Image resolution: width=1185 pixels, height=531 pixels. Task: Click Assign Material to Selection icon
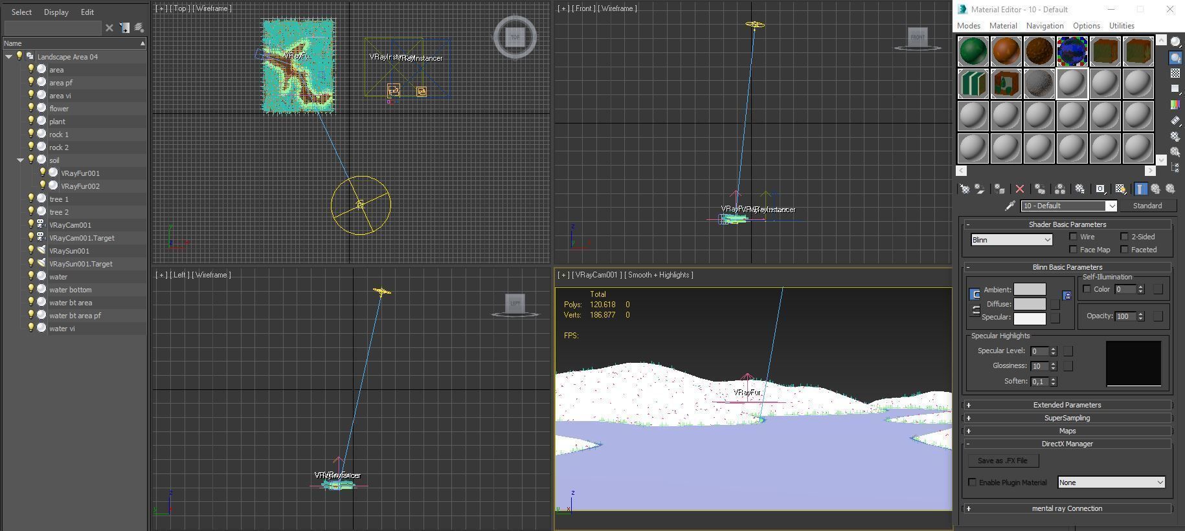point(1000,189)
